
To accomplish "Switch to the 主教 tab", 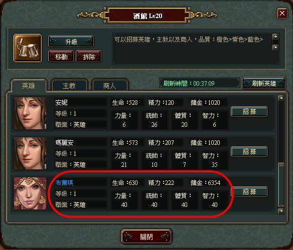I will pos(69,86).
